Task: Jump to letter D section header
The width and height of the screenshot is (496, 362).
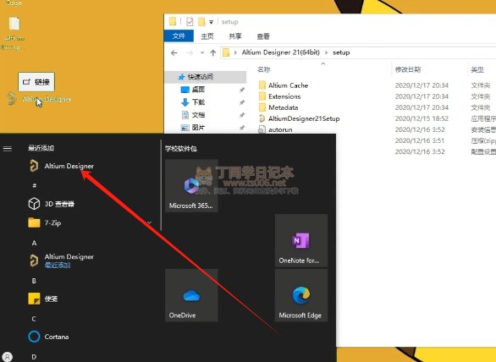Action: 34,357
